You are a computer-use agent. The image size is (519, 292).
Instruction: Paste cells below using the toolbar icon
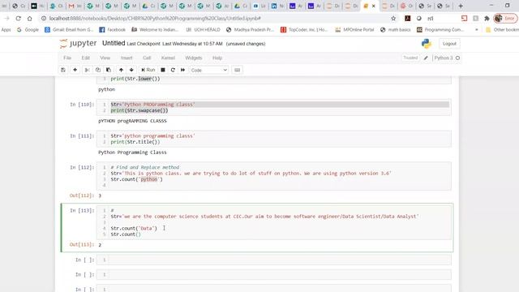coord(109,70)
